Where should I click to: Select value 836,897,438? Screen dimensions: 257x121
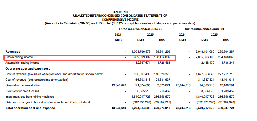[x=142, y=74]
